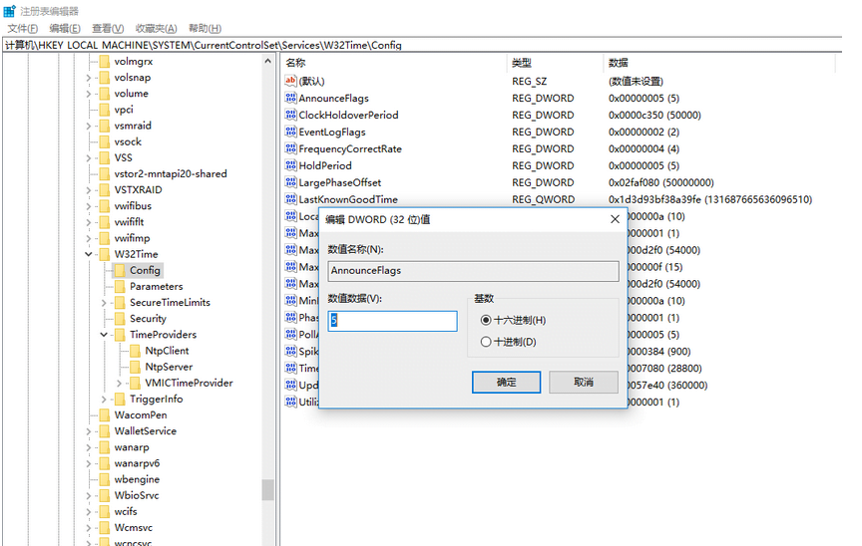The width and height of the screenshot is (862, 546).
Task: Click the Security folder icon
Action: point(120,318)
